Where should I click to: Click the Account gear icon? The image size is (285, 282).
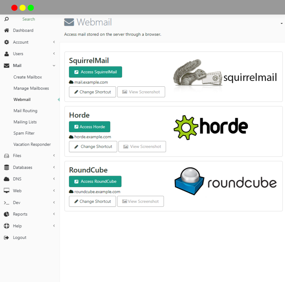7,42
